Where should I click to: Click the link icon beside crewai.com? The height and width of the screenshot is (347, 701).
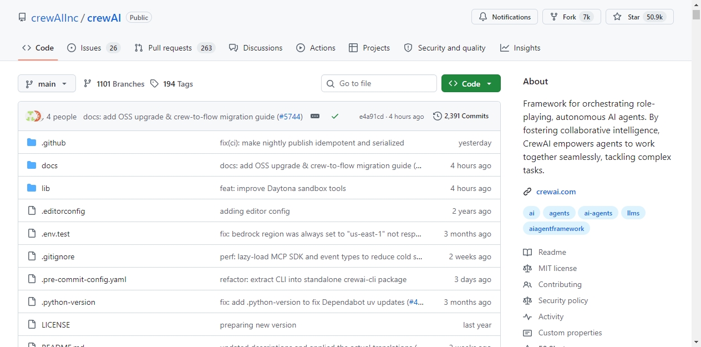[x=527, y=192]
